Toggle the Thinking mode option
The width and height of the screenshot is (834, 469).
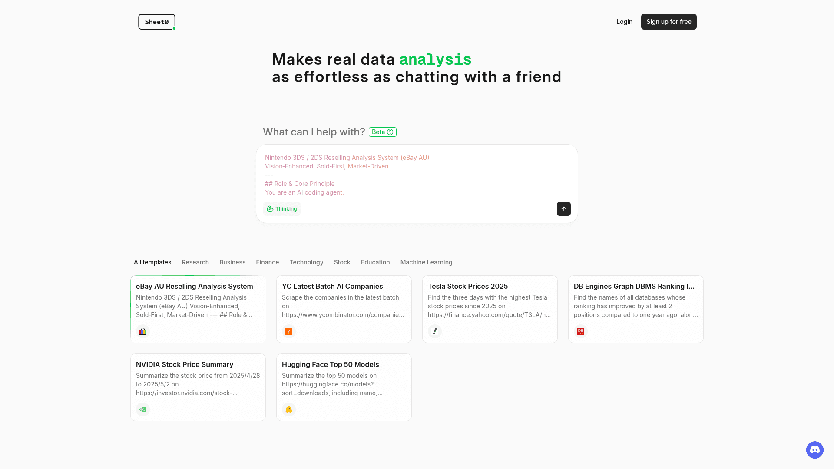(x=281, y=209)
